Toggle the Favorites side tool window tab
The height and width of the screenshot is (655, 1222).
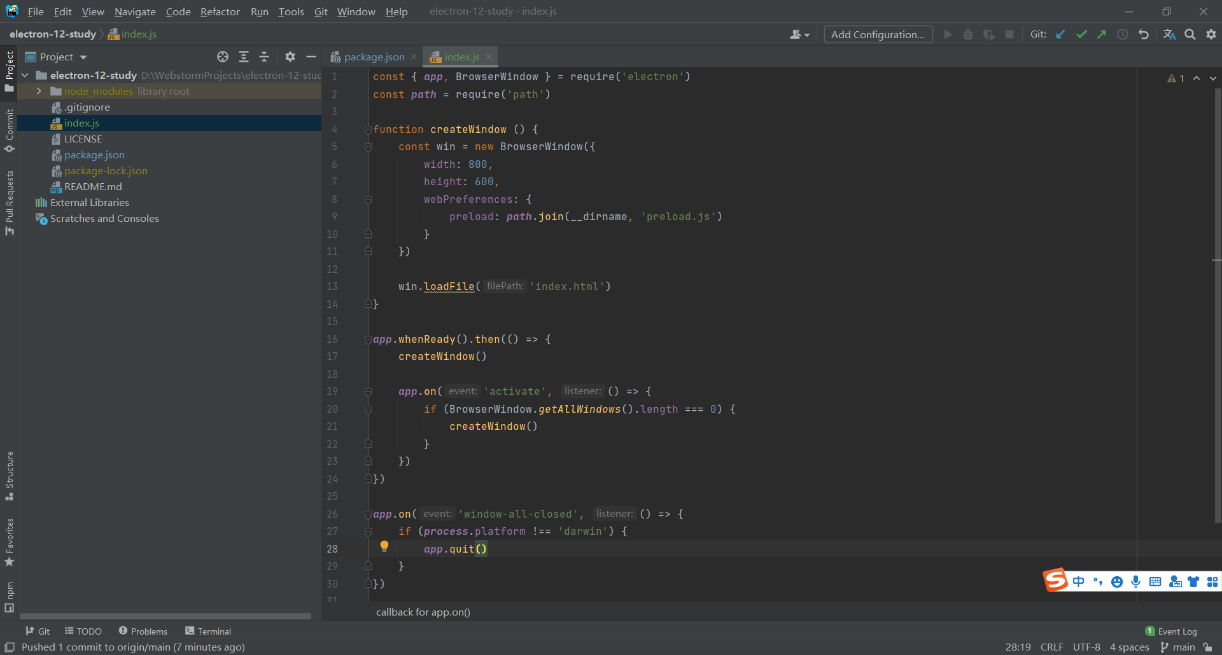pyautogui.click(x=10, y=542)
